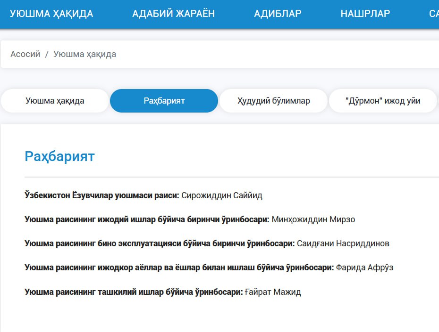This screenshot has height=332, width=439.
Task: Click the bold label Ўзбекистон Ёзувчилар уюшмаси раиси
Action: point(101,195)
